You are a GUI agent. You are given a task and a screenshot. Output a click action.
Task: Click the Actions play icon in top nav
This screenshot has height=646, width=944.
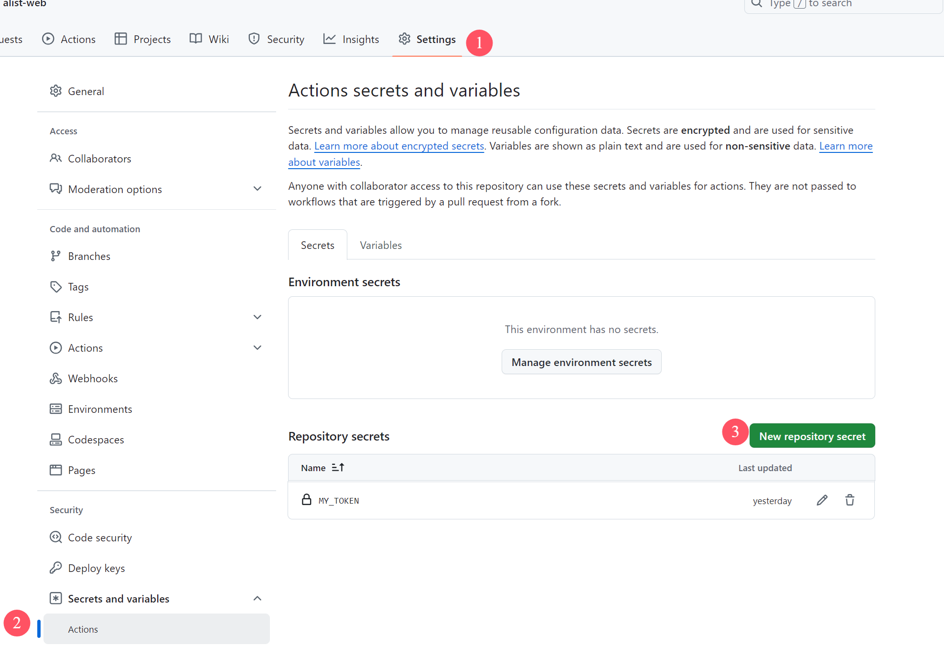48,39
